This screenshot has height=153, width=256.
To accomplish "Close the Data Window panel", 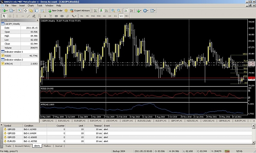I will pos(37,20).
